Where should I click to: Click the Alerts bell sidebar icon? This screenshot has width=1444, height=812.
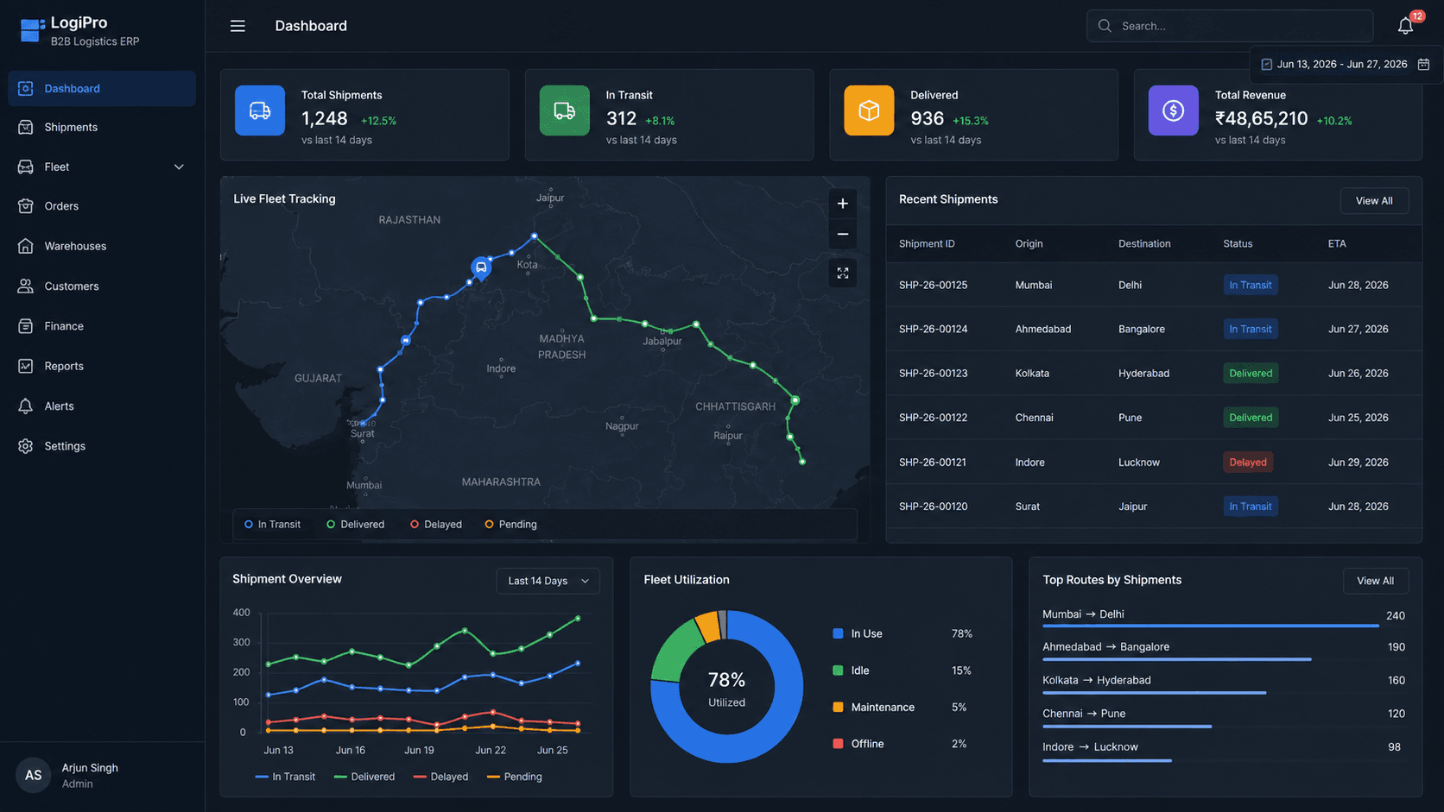[x=26, y=406]
